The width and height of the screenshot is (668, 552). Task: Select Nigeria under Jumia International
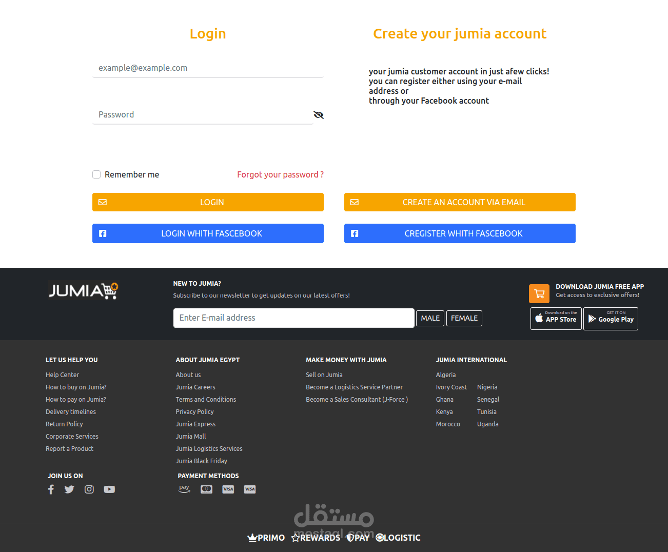tap(487, 387)
